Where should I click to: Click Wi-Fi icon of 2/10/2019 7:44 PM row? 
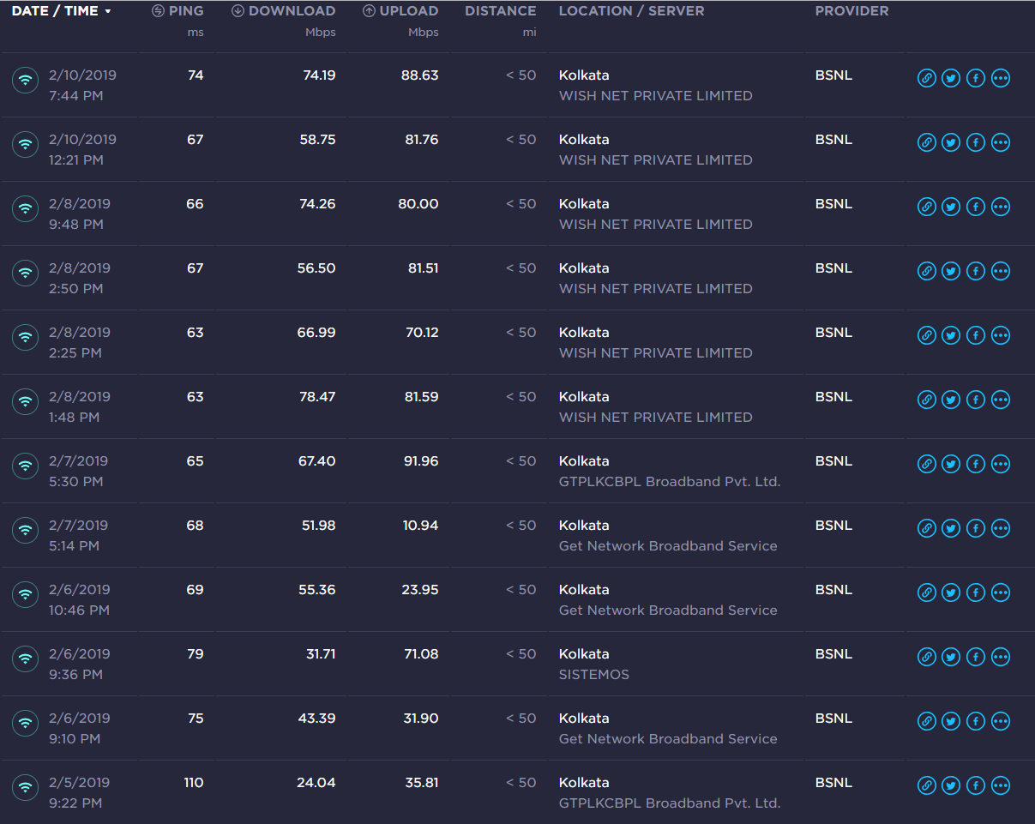pyautogui.click(x=25, y=80)
